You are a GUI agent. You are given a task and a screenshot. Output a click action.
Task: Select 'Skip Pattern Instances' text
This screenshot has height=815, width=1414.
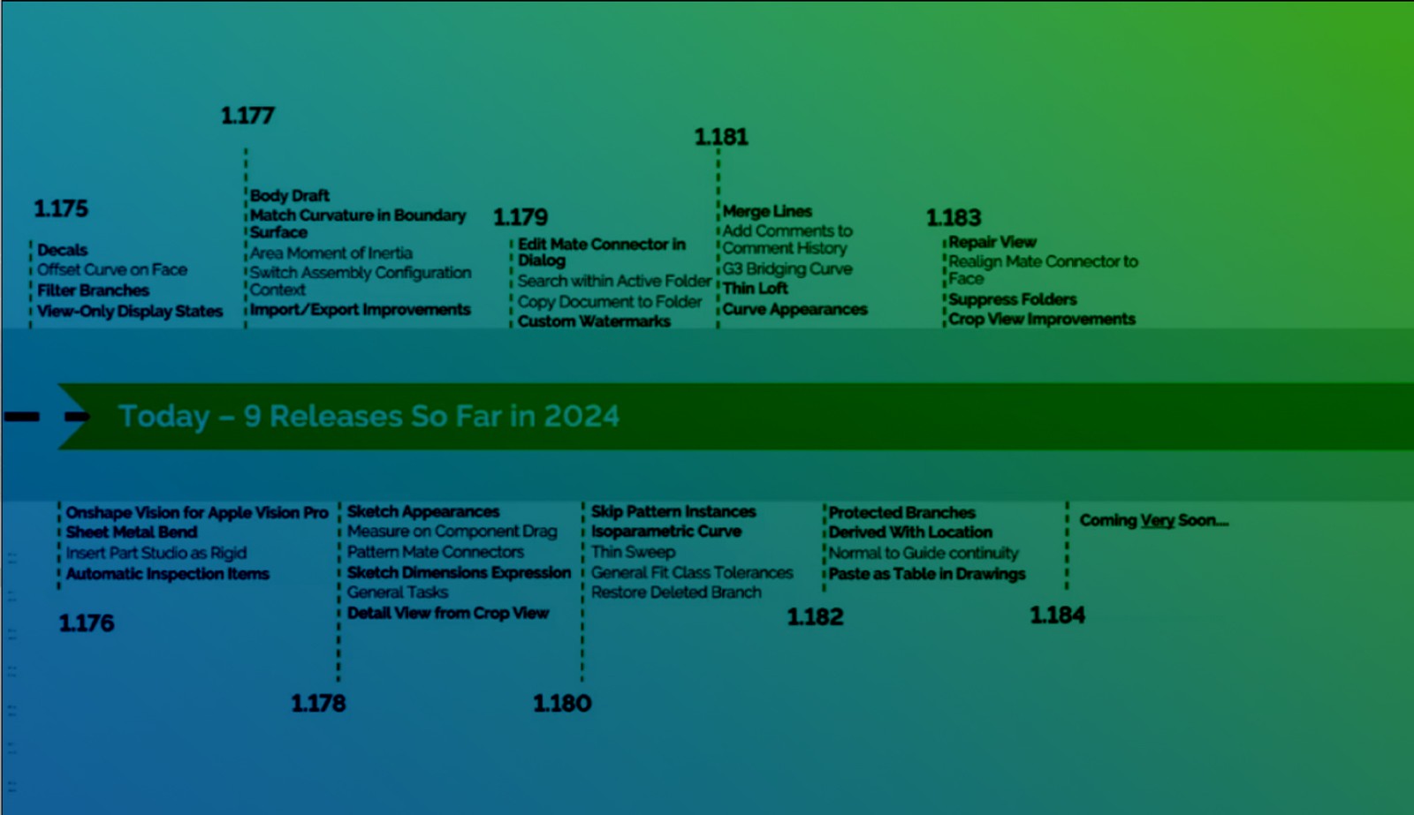point(673,511)
